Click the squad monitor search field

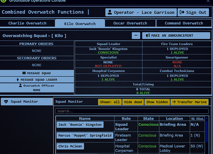[132, 111]
